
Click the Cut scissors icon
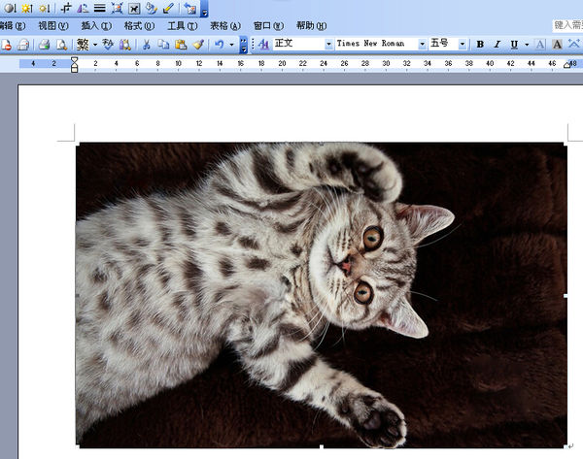pos(147,45)
